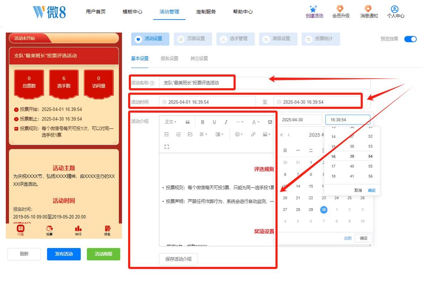Viewport: 427px width, 284px height.
Task: Cancel the time picker with 取消
Action: [358, 190]
